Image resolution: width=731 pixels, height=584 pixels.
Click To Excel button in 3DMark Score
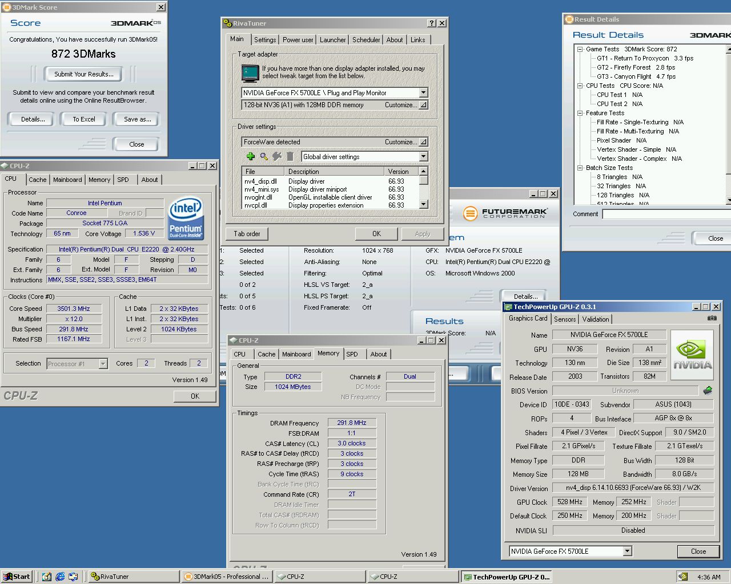(x=84, y=119)
